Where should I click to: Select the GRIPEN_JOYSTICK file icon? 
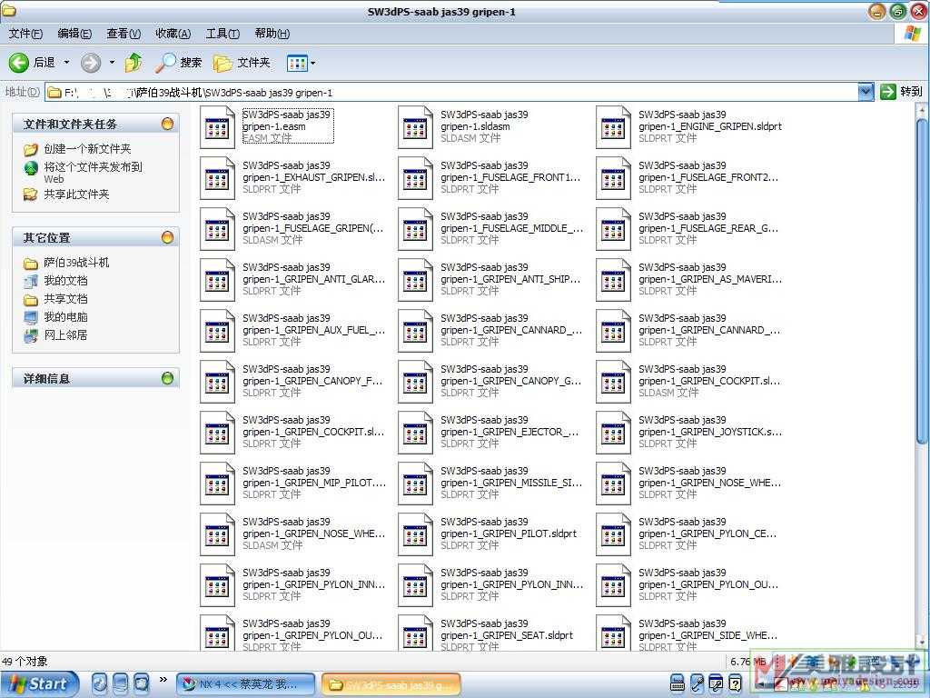click(x=613, y=432)
